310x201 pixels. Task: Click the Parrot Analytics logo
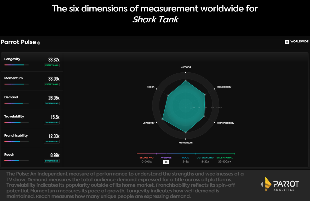(x=280, y=184)
